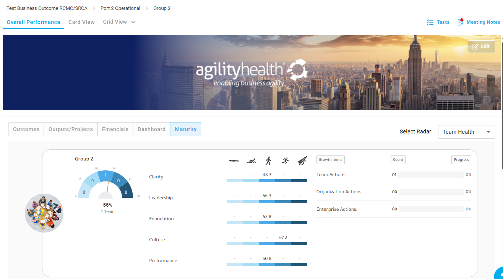503x279 pixels.
Task: Open the Financials tab
Action: 115,129
